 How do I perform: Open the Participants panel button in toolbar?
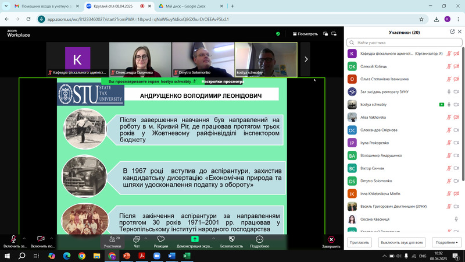click(x=112, y=242)
